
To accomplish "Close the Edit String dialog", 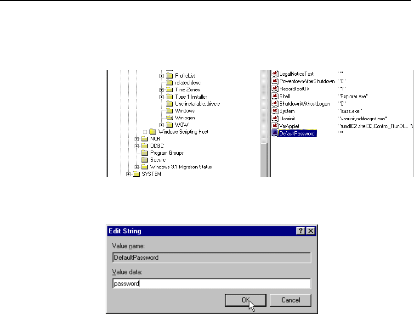I will (x=311, y=231).
